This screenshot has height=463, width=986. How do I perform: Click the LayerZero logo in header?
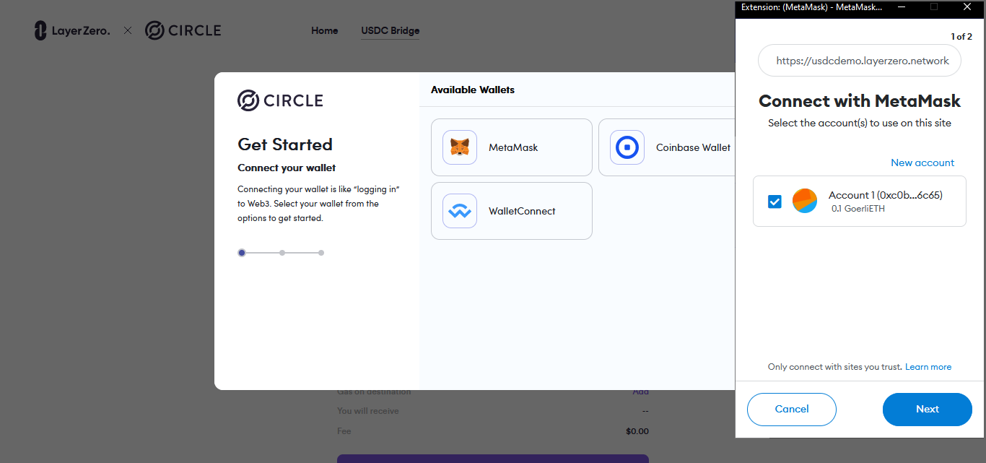(x=72, y=30)
